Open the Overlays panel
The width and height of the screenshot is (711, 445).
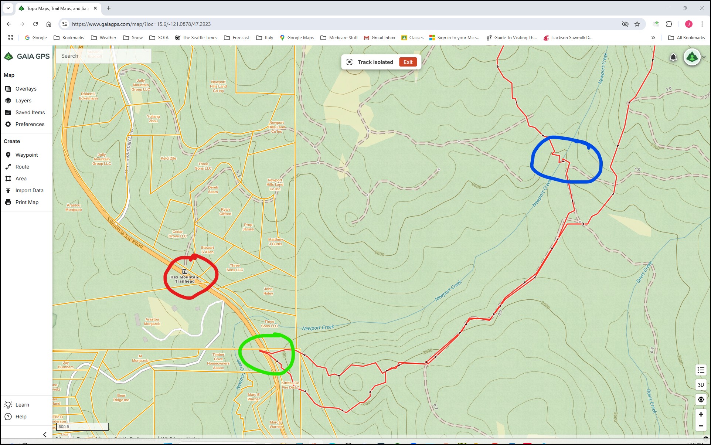[25, 89]
